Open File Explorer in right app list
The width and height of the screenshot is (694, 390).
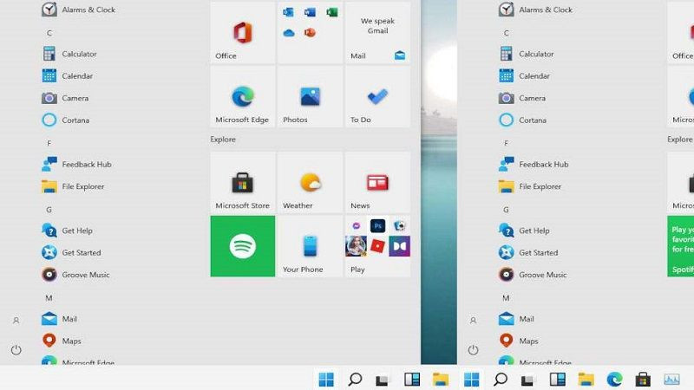(530, 186)
